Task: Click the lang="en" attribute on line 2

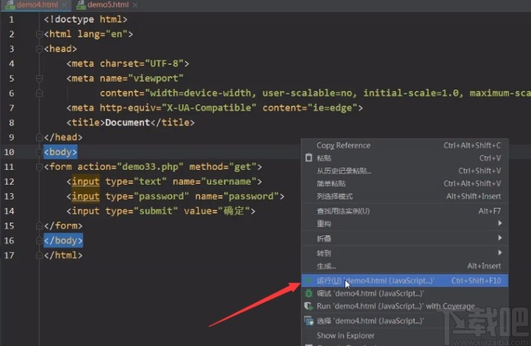Action: click(102, 34)
